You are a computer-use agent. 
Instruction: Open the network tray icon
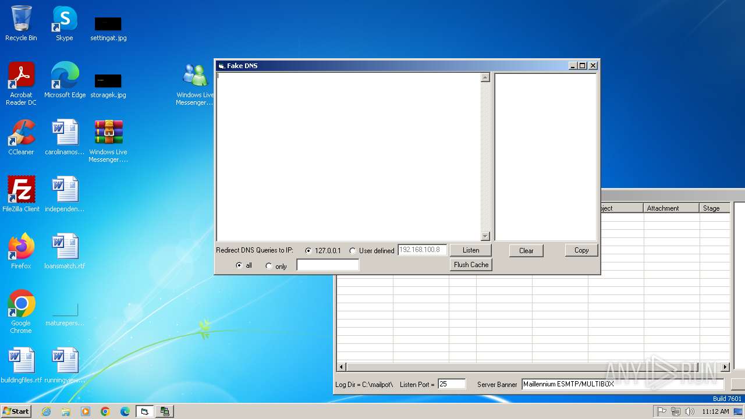tap(676, 411)
